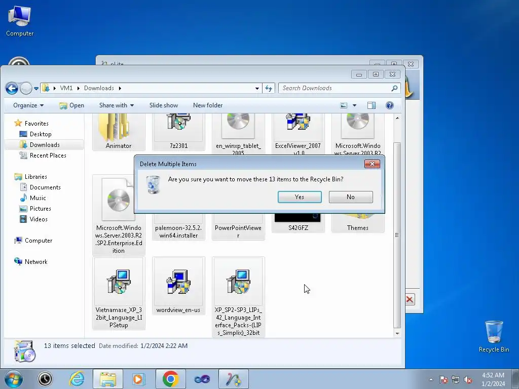Screen dimensions: 519x389
Task: Open the view options dropdown arrow
Action: (354, 105)
